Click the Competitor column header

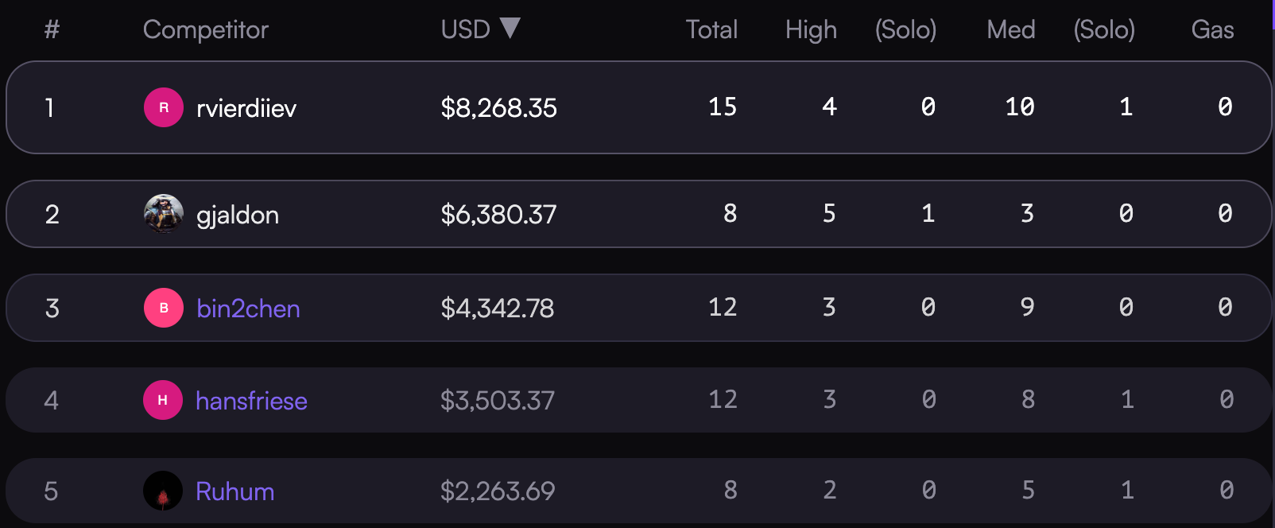click(x=206, y=30)
